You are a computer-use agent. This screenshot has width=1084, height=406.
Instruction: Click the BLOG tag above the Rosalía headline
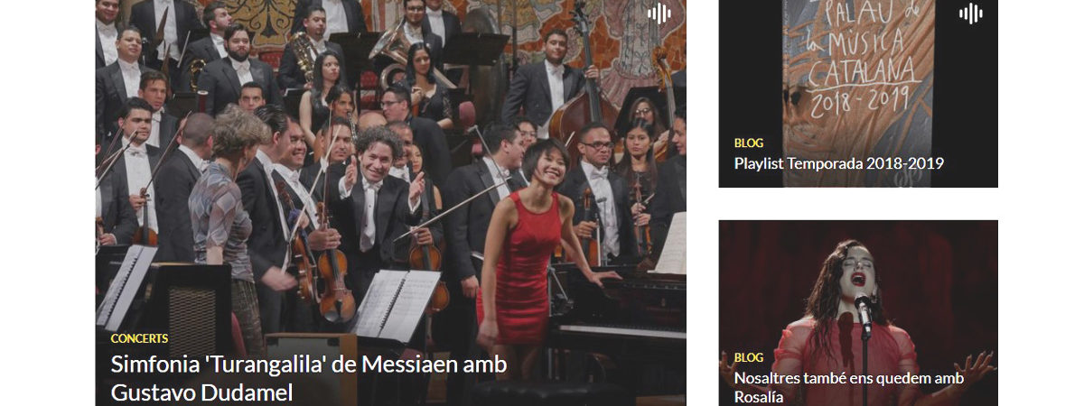click(749, 357)
